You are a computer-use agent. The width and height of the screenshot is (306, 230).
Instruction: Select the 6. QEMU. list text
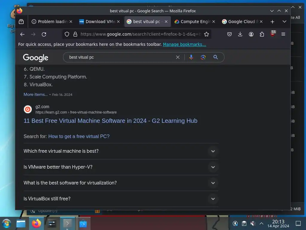click(34, 69)
